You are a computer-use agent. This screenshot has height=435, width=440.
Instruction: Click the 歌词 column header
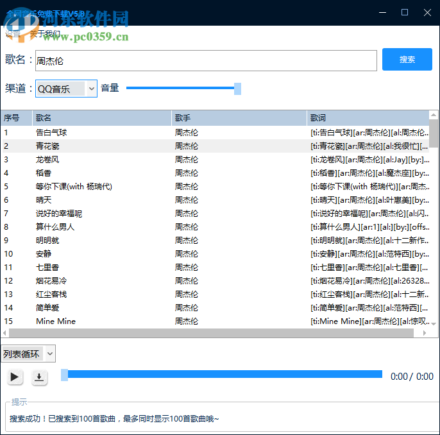point(368,118)
